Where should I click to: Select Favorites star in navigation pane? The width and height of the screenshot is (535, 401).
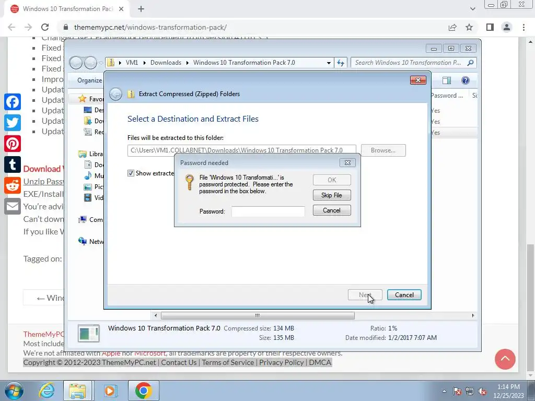point(82,99)
